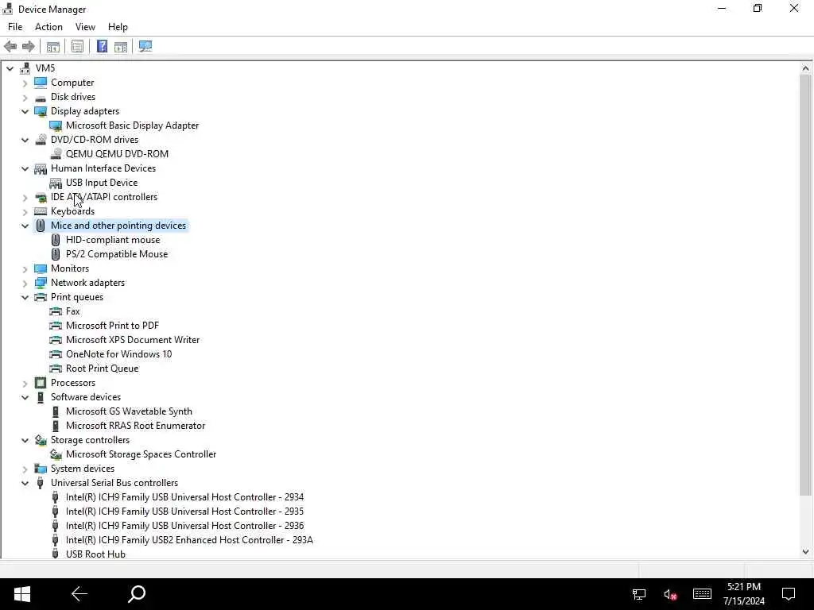Click the Forward arrow toolbar icon
The image size is (814, 610).
(x=29, y=47)
